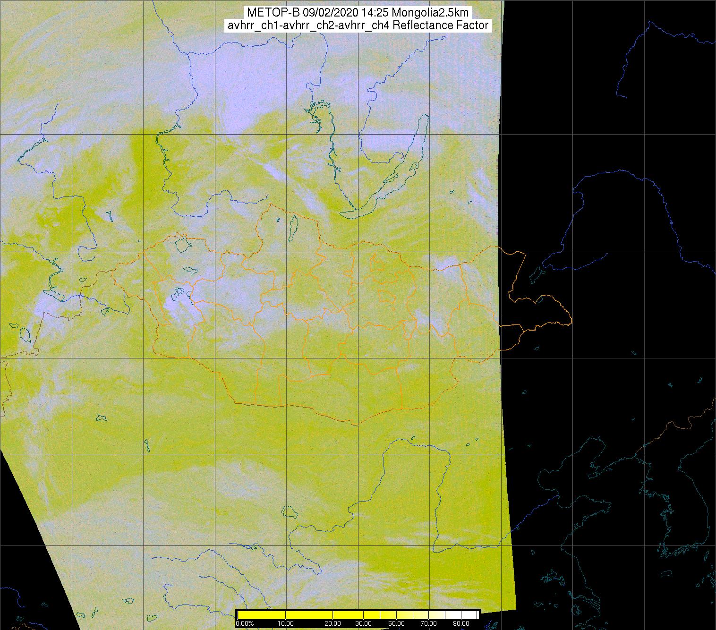Click the '10.00' color scale label
The image size is (716, 630).
coord(286,624)
